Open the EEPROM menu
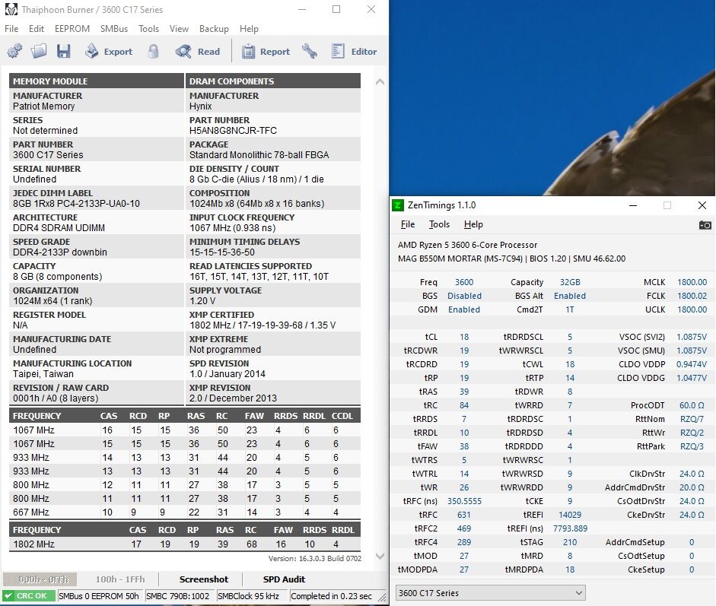Image resolution: width=716 pixels, height=606 pixels. 72,29
